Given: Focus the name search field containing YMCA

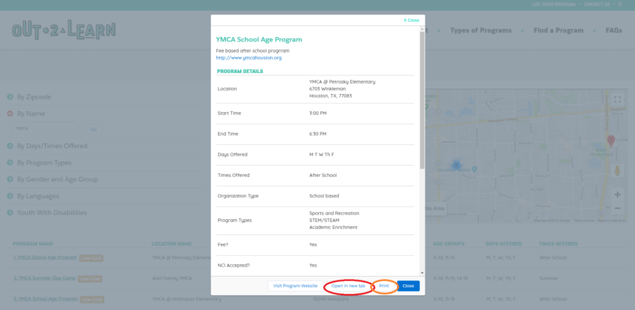Looking at the screenshot, I should pyautogui.click(x=45, y=129).
